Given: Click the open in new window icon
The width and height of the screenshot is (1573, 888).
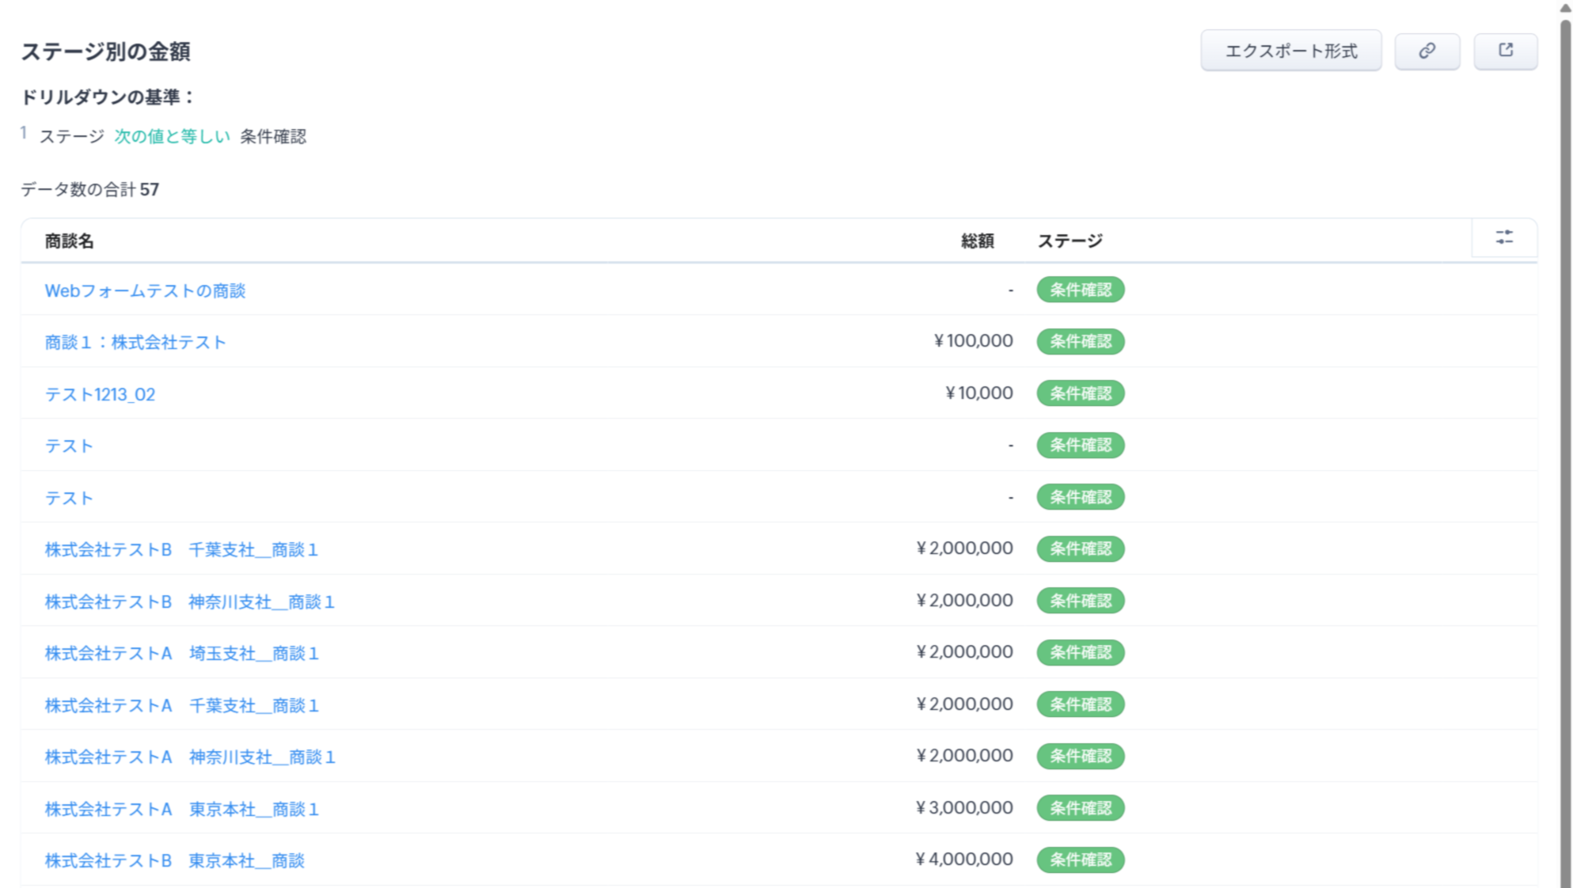Looking at the screenshot, I should (x=1505, y=51).
